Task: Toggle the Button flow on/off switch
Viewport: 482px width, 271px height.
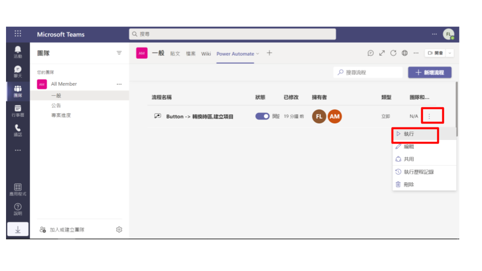Action: tap(262, 116)
